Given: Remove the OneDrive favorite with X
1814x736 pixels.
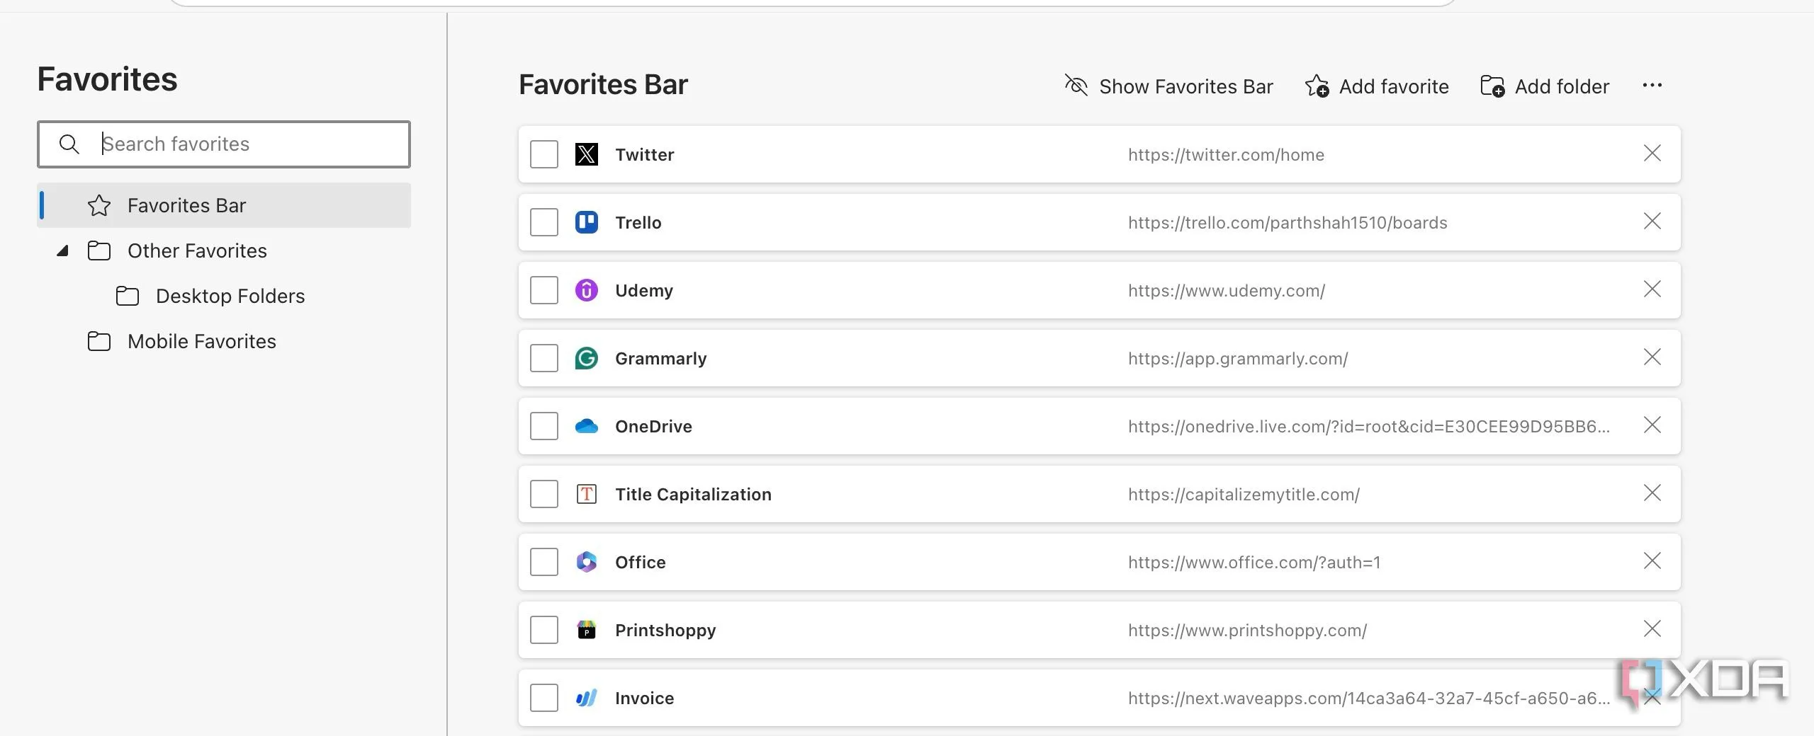Looking at the screenshot, I should click(x=1652, y=425).
